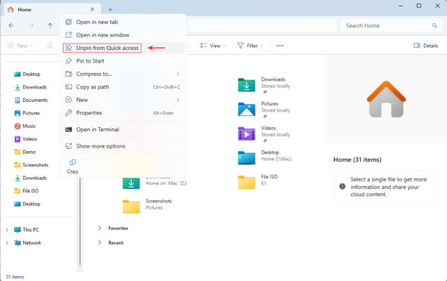Screen dimensions: 447x281
Task: Select Pin to Start option
Action: [x=123, y=61]
